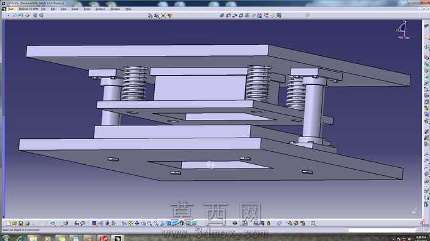Select the Reuse Pattern tool
Image resolution: width=430 pixels, height=241 pixels.
[279, 15]
